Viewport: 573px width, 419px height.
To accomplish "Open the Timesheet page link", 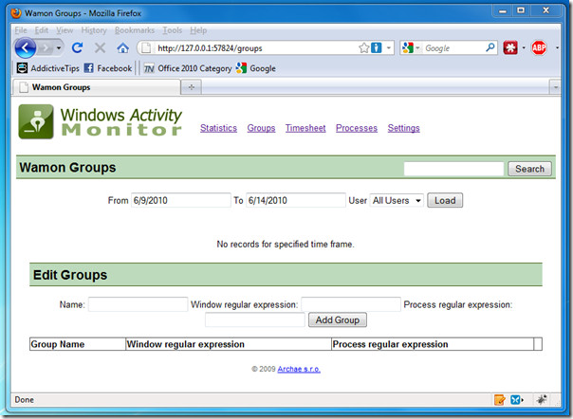I will (x=305, y=128).
